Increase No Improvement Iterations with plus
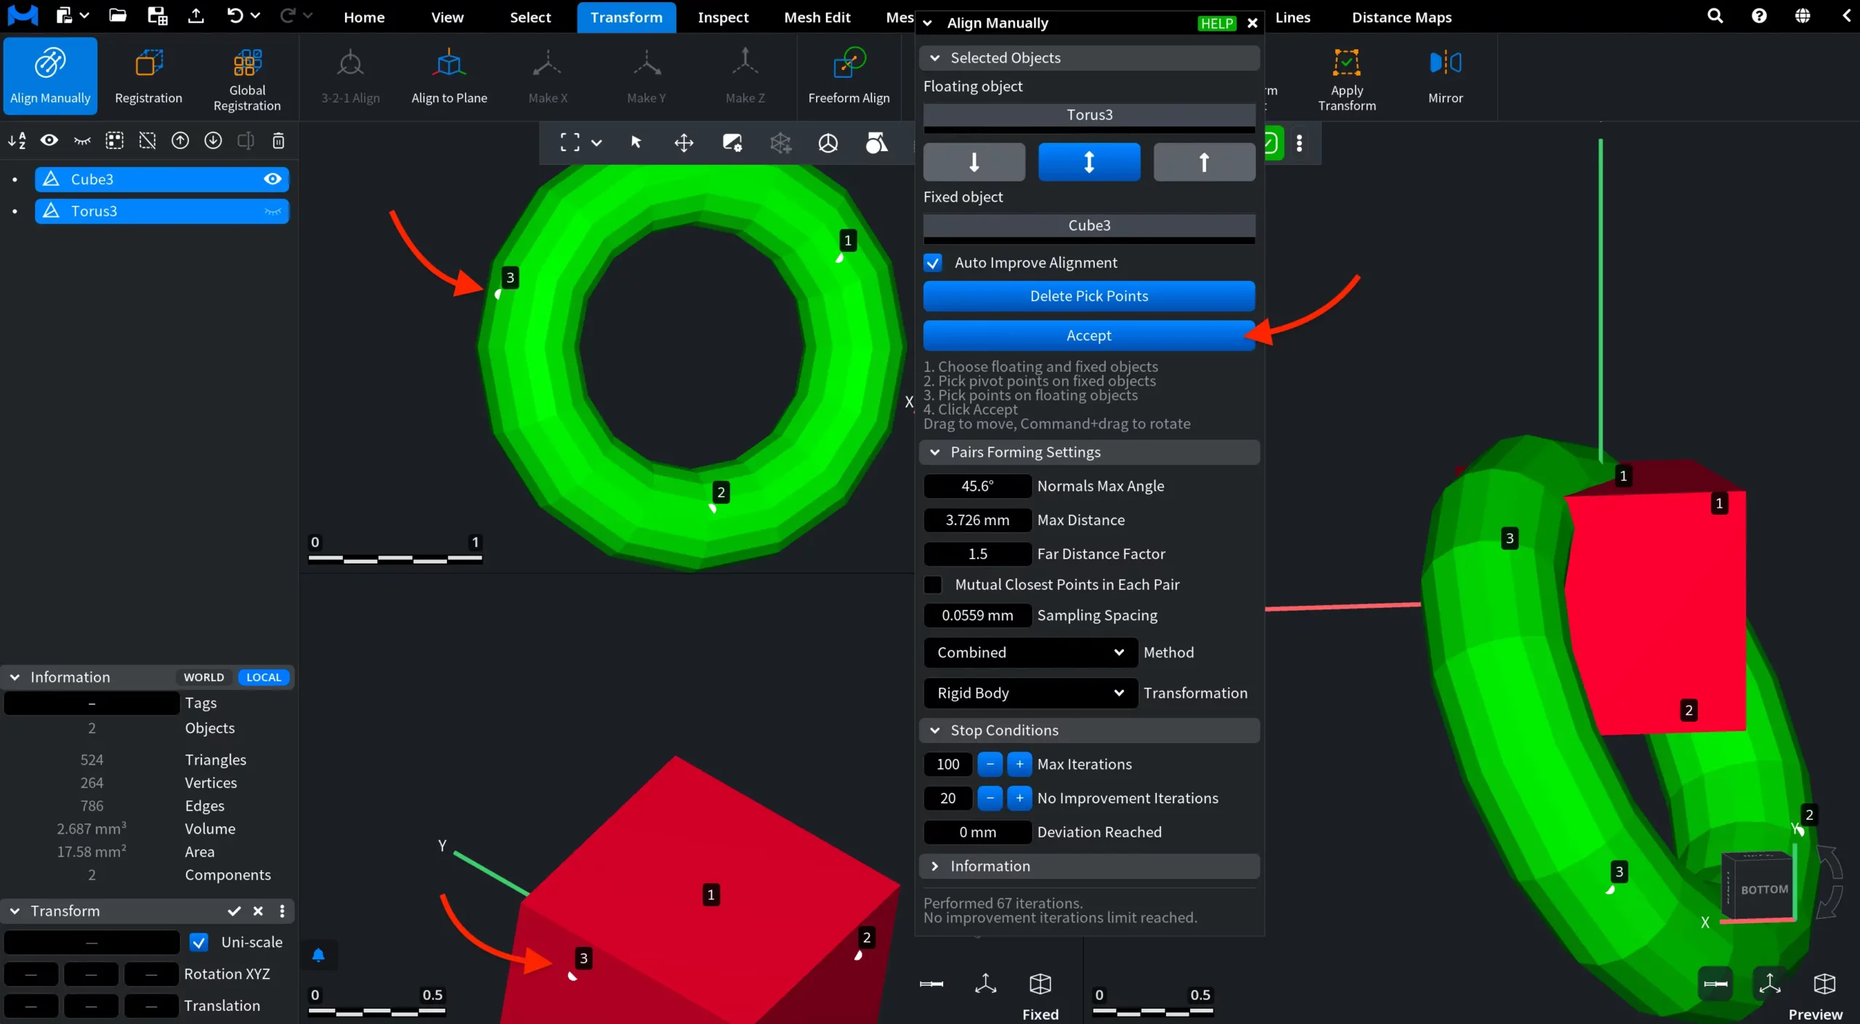The height and width of the screenshot is (1024, 1860). [1019, 798]
